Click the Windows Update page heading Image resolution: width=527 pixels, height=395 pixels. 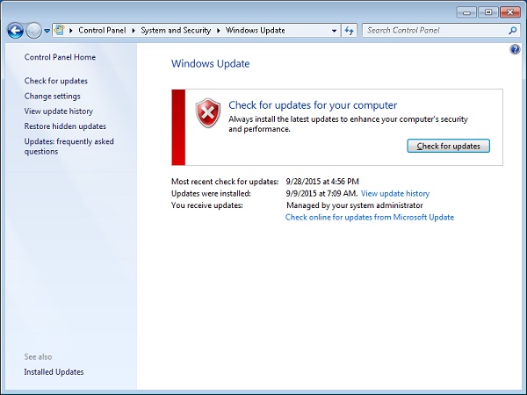click(211, 64)
